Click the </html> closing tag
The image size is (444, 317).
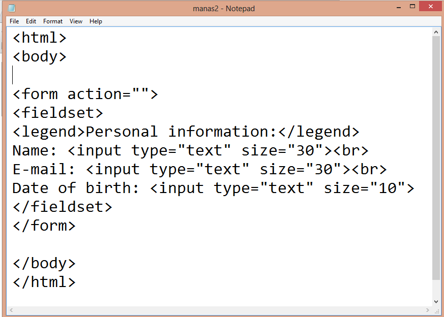click(44, 282)
